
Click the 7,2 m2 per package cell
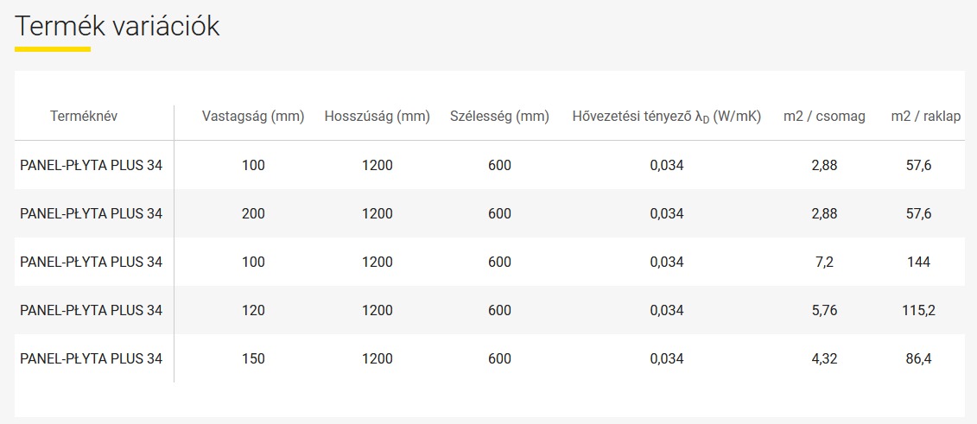pyautogui.click(x=824, y=263)
